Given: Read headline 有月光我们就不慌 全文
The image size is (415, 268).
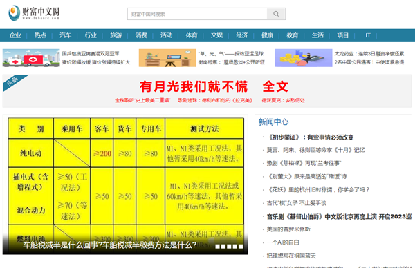Looking at the screenshot, I should 214,86.
